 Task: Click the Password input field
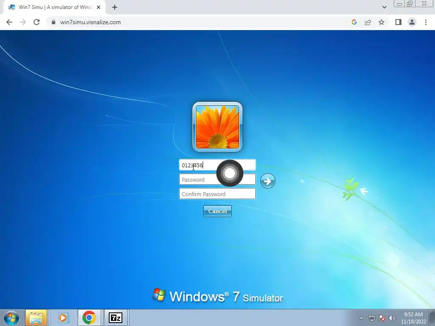(217, 180)
